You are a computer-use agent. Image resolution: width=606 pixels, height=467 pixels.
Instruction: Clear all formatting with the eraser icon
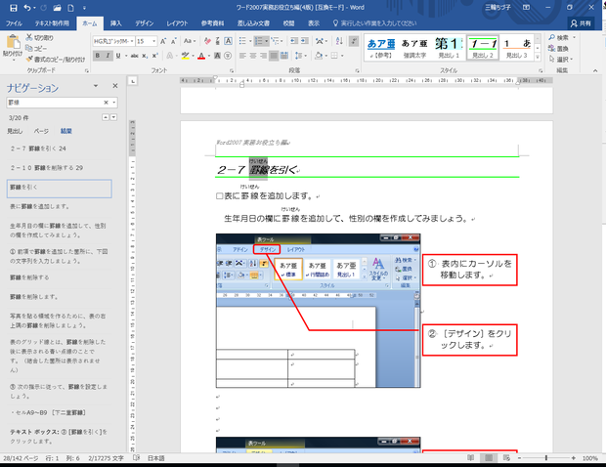(207, 41)
